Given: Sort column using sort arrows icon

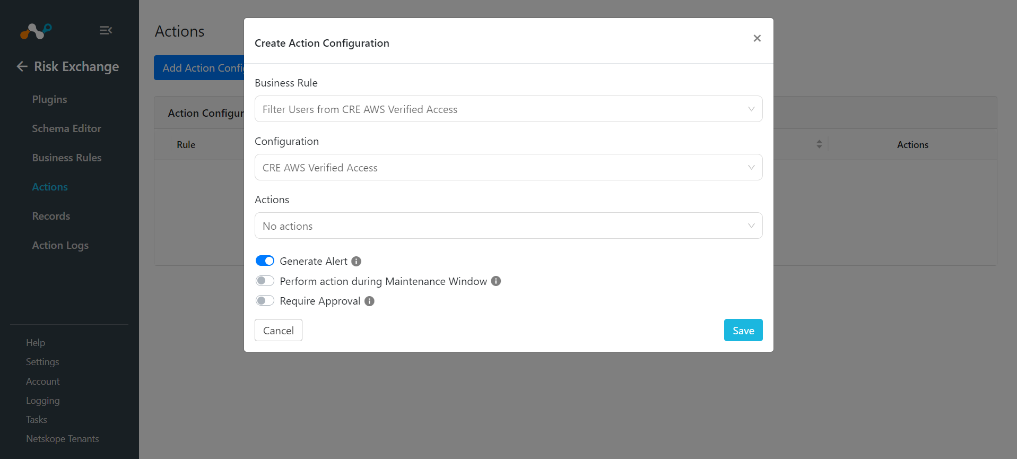Looking at the screenshot, I should coord(819,144).
